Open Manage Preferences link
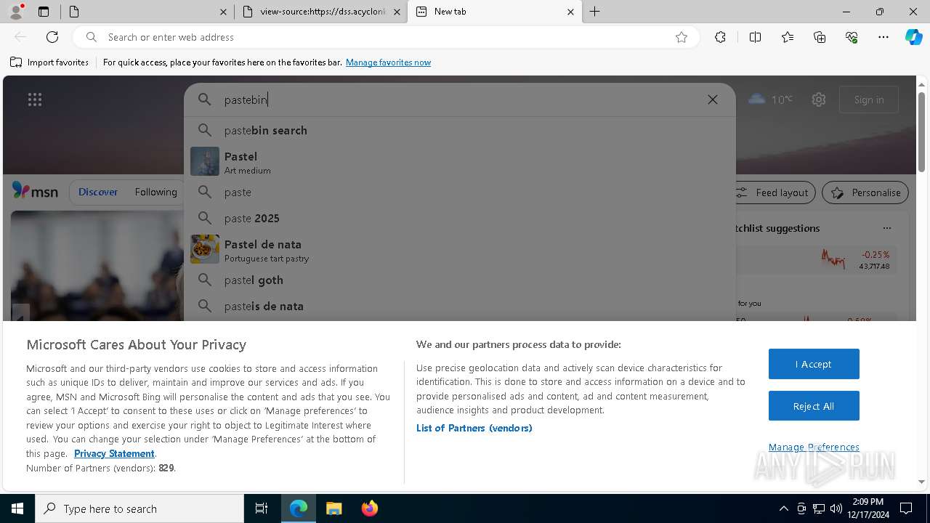Image resolution: width=930 pixels, height=523 pixels. [814, 447]
